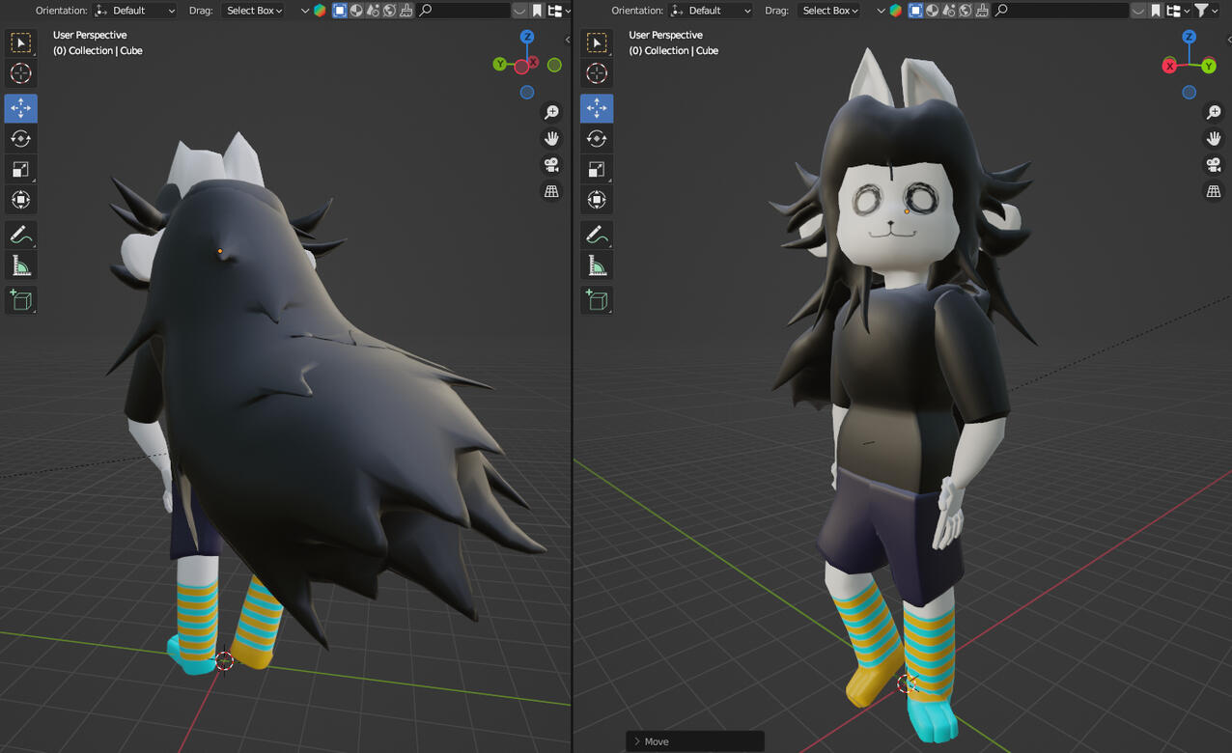The height and width of the screenshot is (753, 1232).
Task: Click the chevron before scene icon, right header
Action: point(881,11)
